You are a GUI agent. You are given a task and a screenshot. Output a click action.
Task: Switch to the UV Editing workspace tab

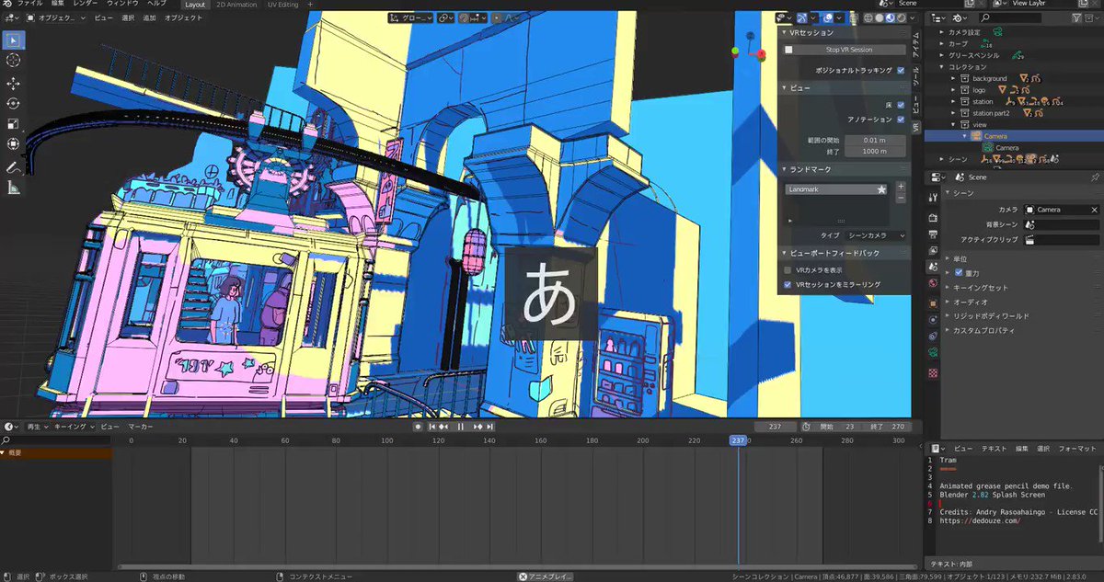tap(282, 5)
